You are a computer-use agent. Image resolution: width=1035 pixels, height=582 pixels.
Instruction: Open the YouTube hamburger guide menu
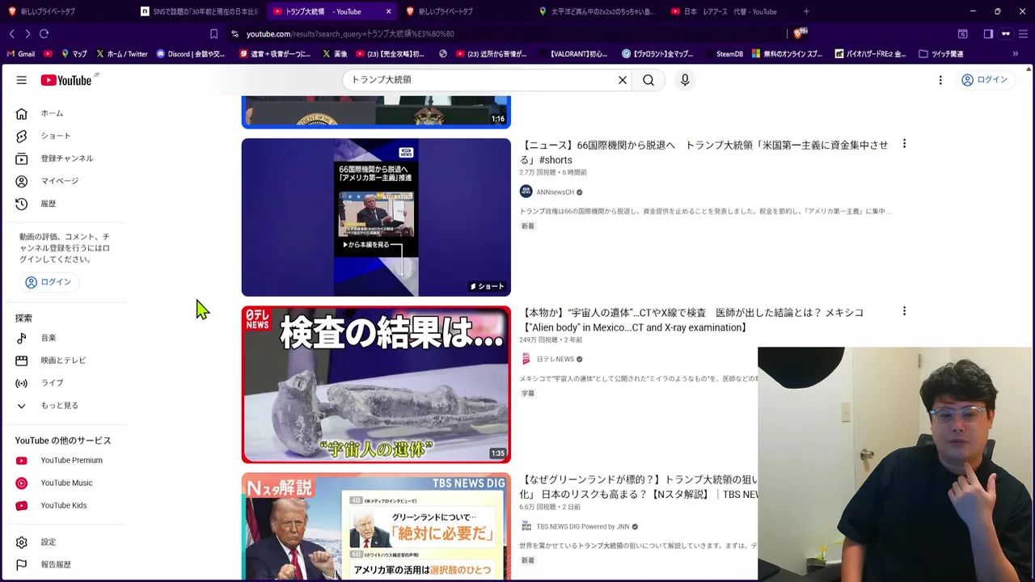(22, 80)
